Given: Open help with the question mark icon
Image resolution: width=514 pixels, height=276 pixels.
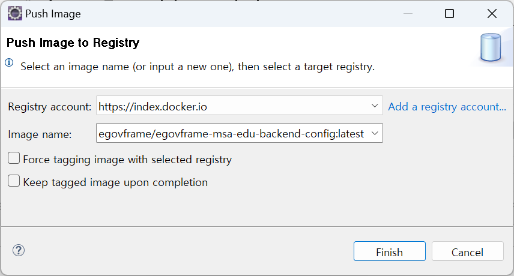Looking at the screenshot, I should pyautogui.click(x=19, y=250).
